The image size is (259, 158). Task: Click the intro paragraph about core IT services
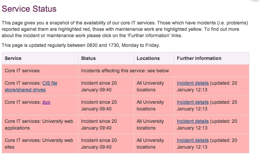tap(125, 29)
